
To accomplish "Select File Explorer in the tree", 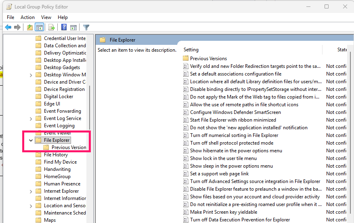I will point(57,140).
